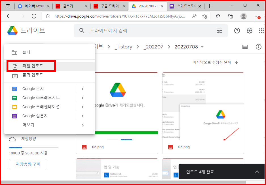Expand the upload complete panel
266x185 pixels.
tap(257, 172)
